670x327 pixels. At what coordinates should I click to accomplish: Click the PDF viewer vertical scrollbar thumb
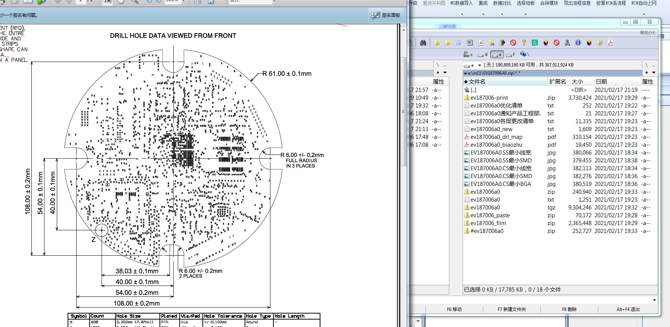[x=403, y=112]
